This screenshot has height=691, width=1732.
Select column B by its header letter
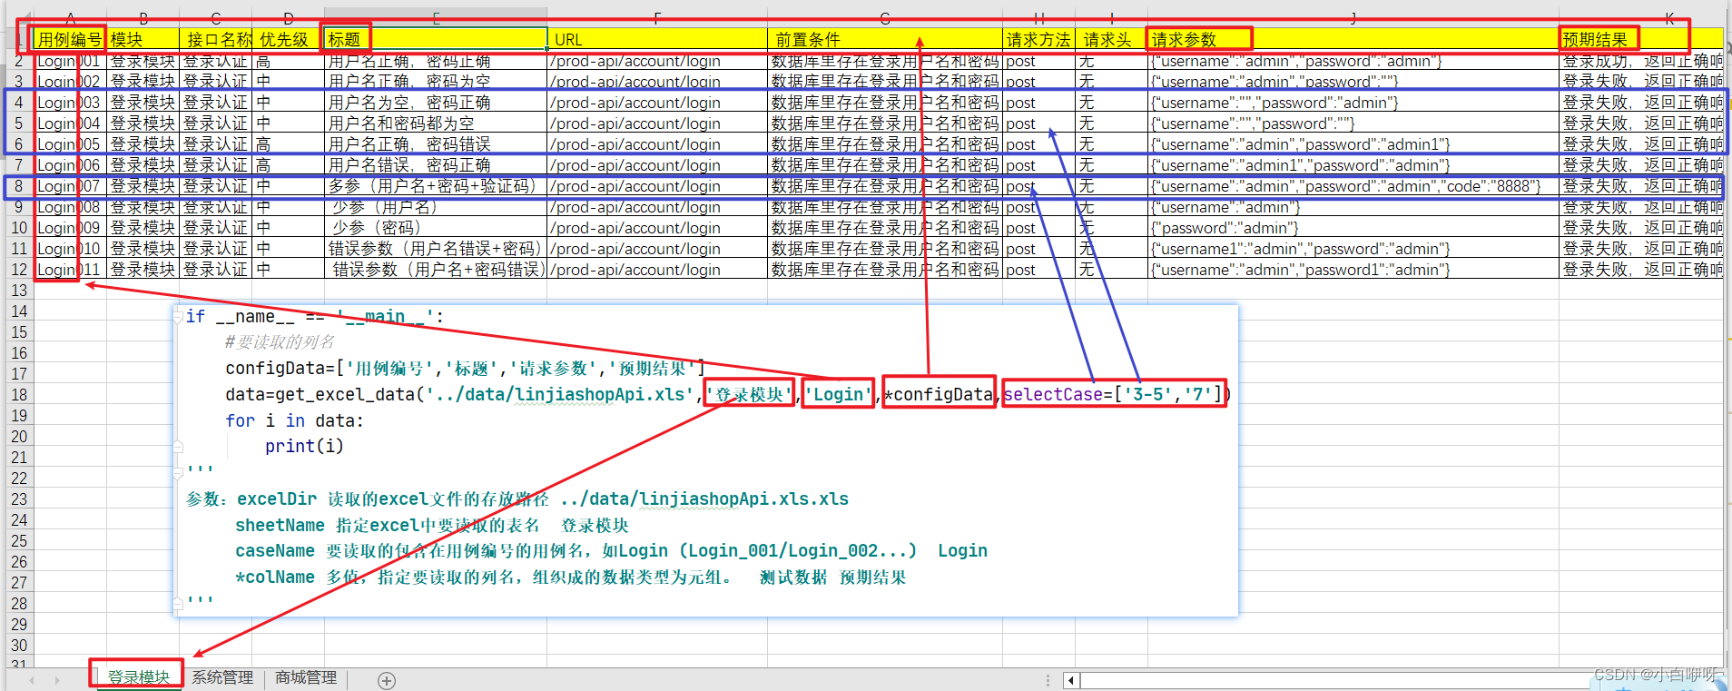click(x=143, y=17)
